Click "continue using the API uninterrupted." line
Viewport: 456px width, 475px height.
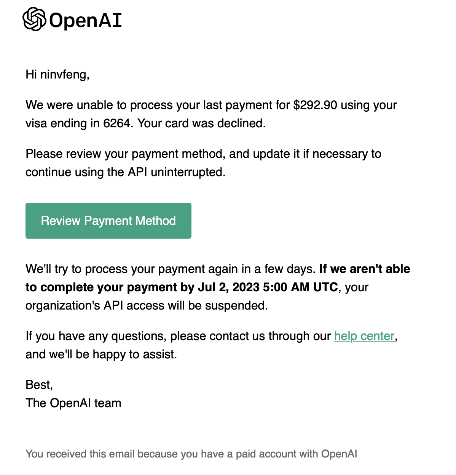point(125,172)
